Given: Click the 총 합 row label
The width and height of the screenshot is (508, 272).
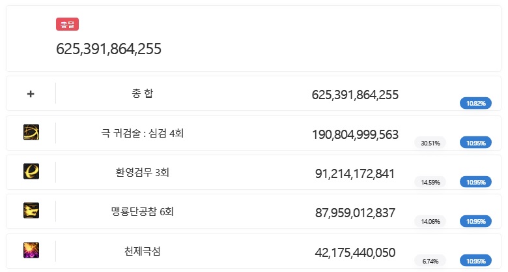Looking at the screenshot, I should [142, 93].
